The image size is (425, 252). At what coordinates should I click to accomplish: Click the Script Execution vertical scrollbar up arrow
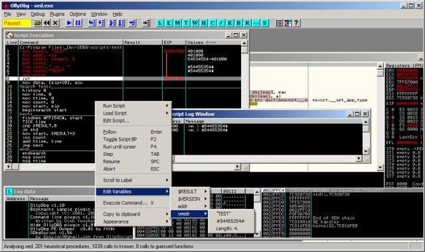tap(244, 43)
